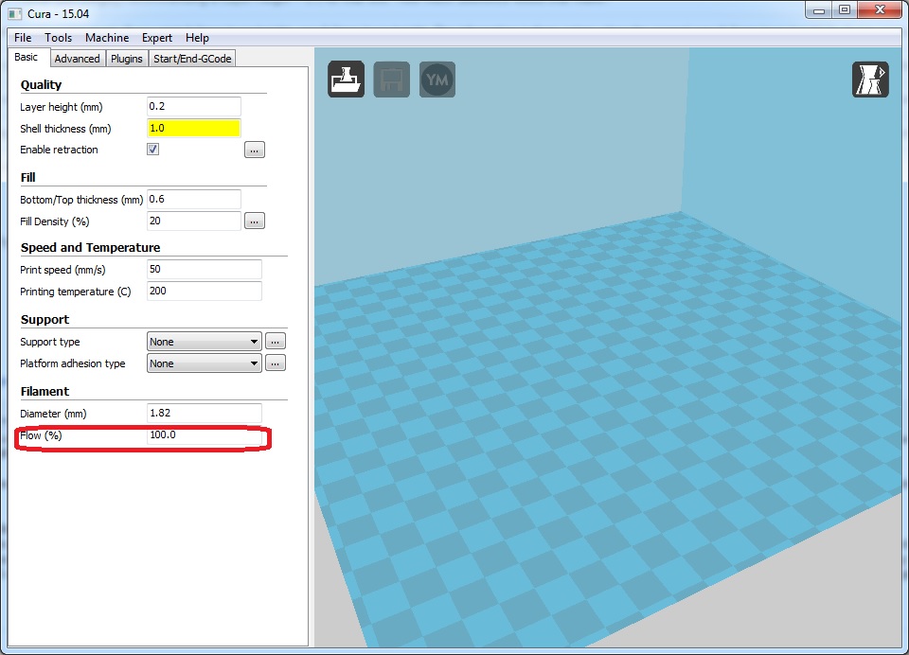This screenshot has height=655, width=909.
Task: Switch to the Plugins tab
Action: click(x=126, y=59)
